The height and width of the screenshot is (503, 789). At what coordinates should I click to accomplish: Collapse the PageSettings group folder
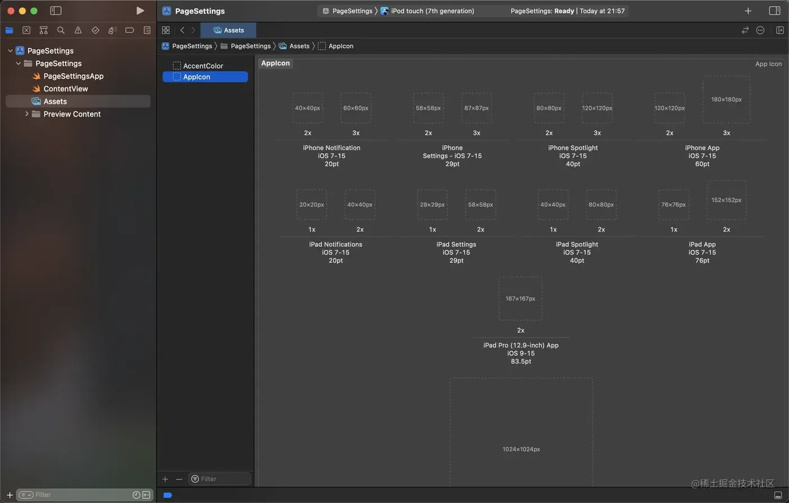coord(19,64)
